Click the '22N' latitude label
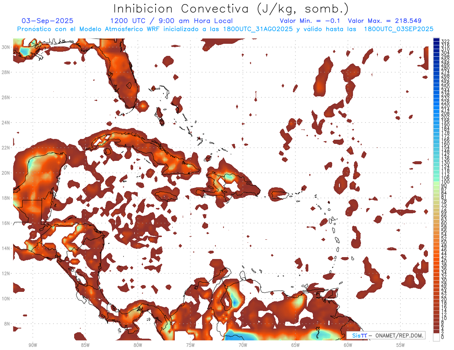 [6, 148]
